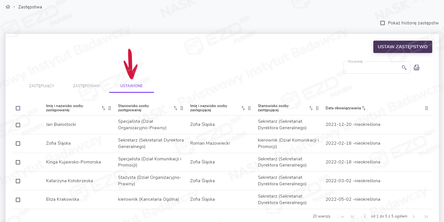Go to next page of results

[414, 216]
